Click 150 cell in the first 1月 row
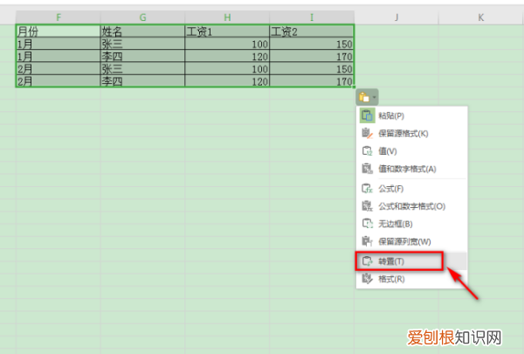 (312, 44)
